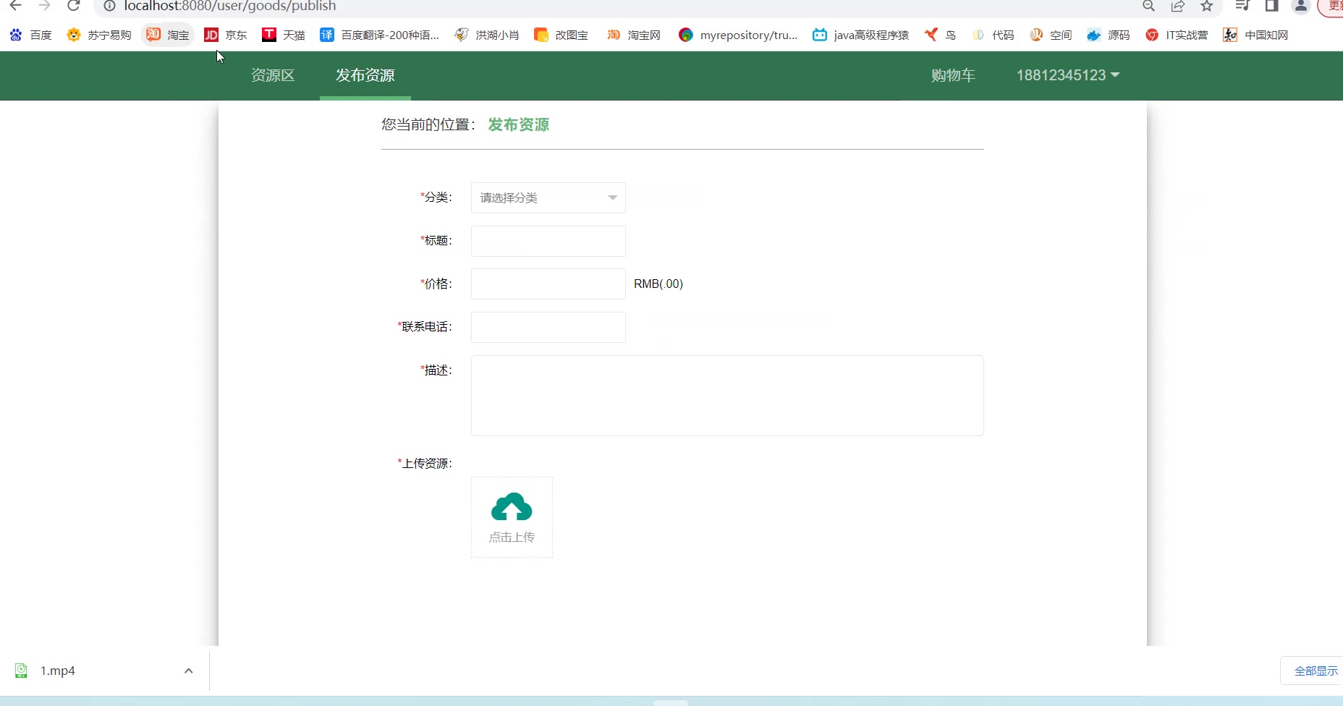1343x706 pixels.
Task: Open the 请选择分类 category dropdown
Action: (548, 197)
